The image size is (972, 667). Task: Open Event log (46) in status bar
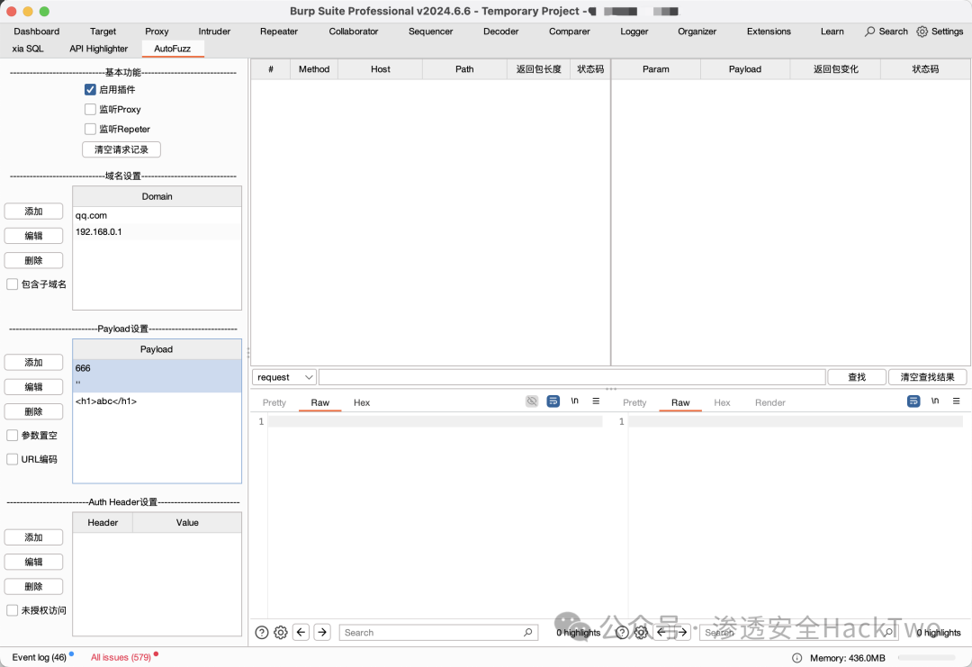click(x=39, y=657)
